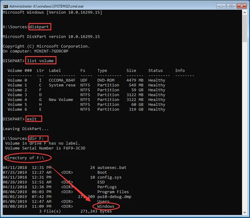The image size is (250, 218).
Task: Click the circled Directory of F:\ text
Action: (27, 158)
